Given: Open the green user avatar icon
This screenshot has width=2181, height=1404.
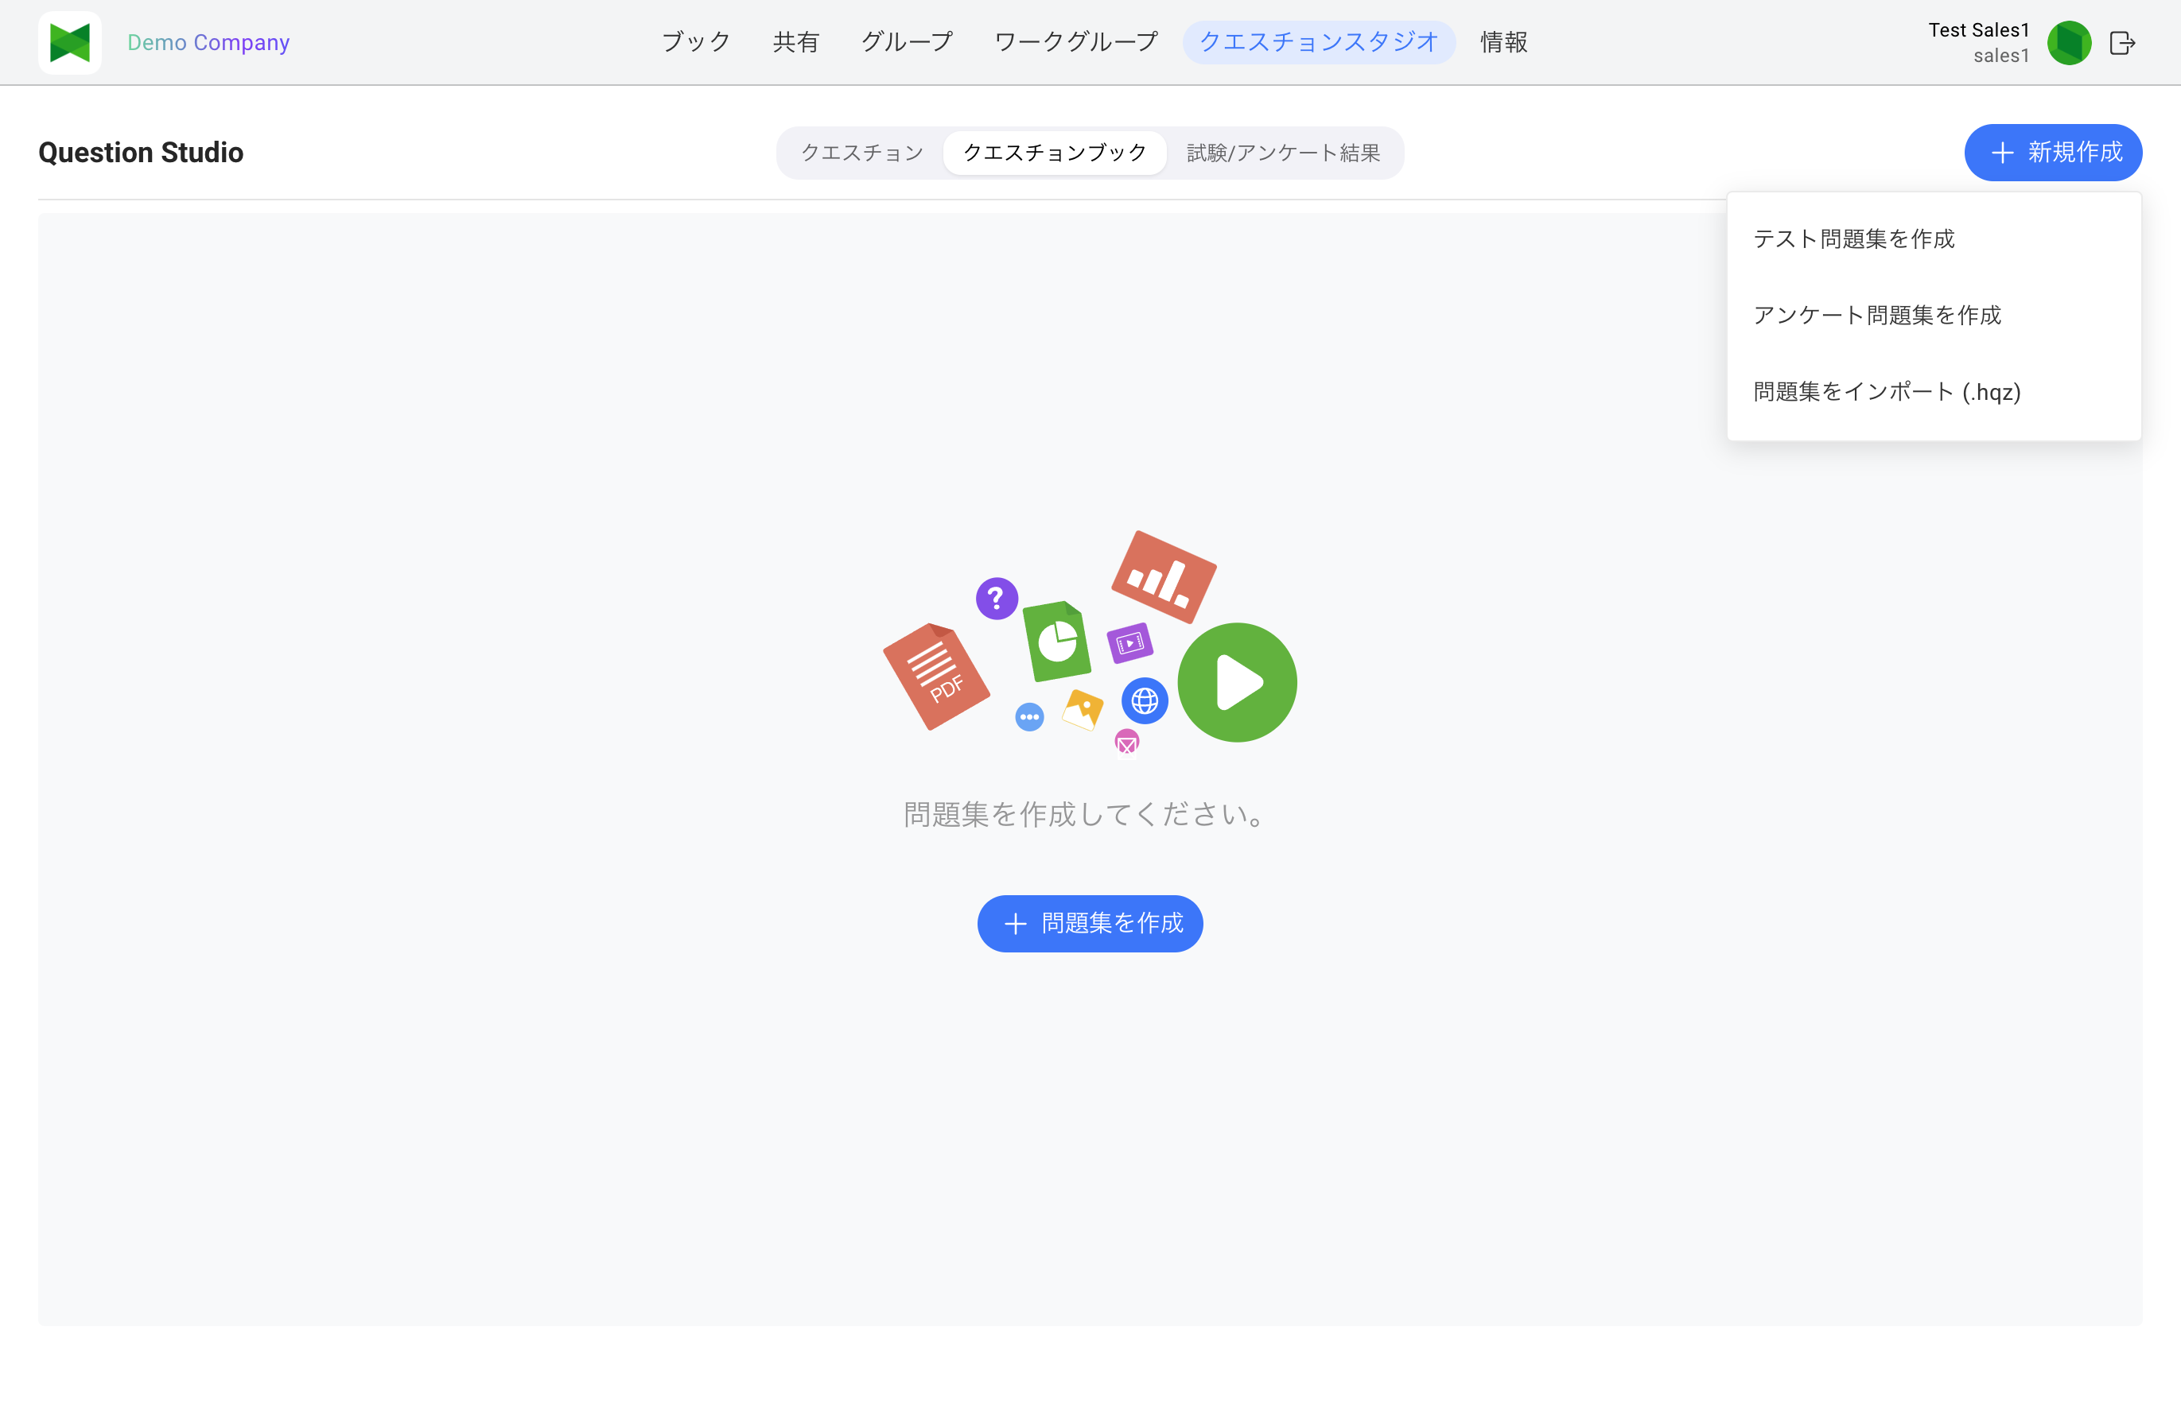Looking at the screenshot, I should (2069, 43).
